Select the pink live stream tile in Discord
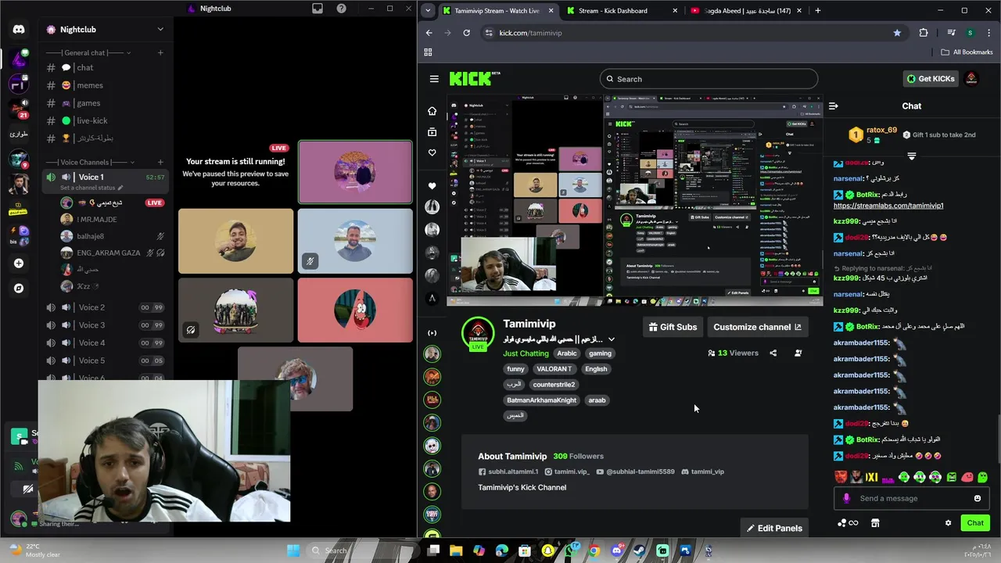Viewport: 1001px width, 563px height. coord(355,172)
